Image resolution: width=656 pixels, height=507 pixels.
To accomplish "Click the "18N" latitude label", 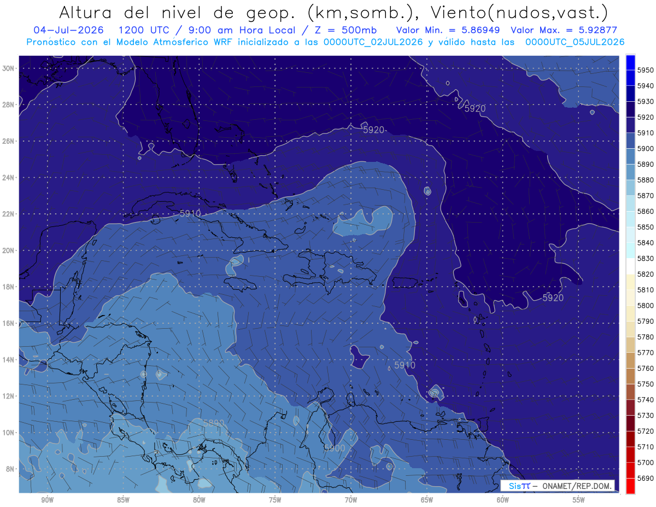I will point(9,287).
